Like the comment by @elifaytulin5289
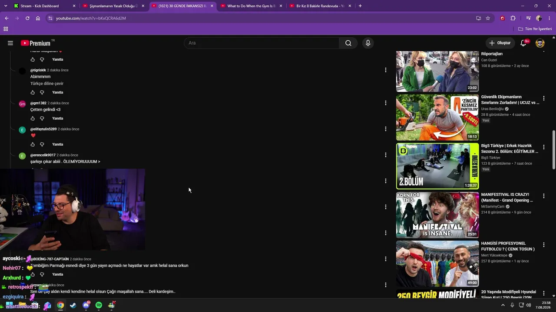Image resolution: width=556 pixels, height=312 pixels. 33,144
